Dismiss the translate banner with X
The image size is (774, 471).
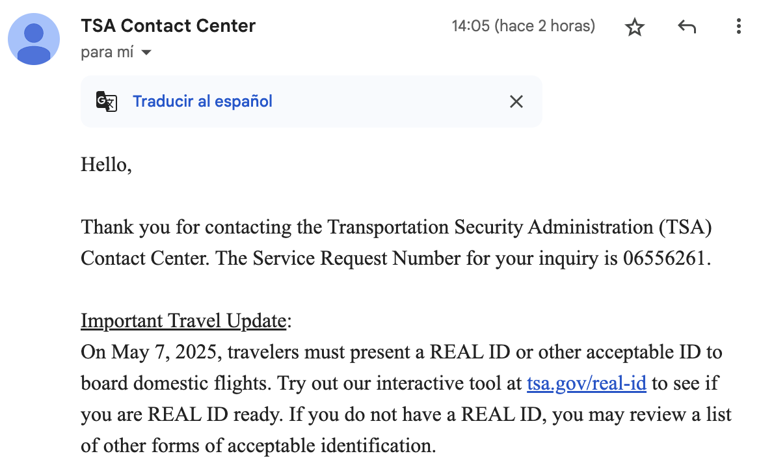(x=516, y=101)
